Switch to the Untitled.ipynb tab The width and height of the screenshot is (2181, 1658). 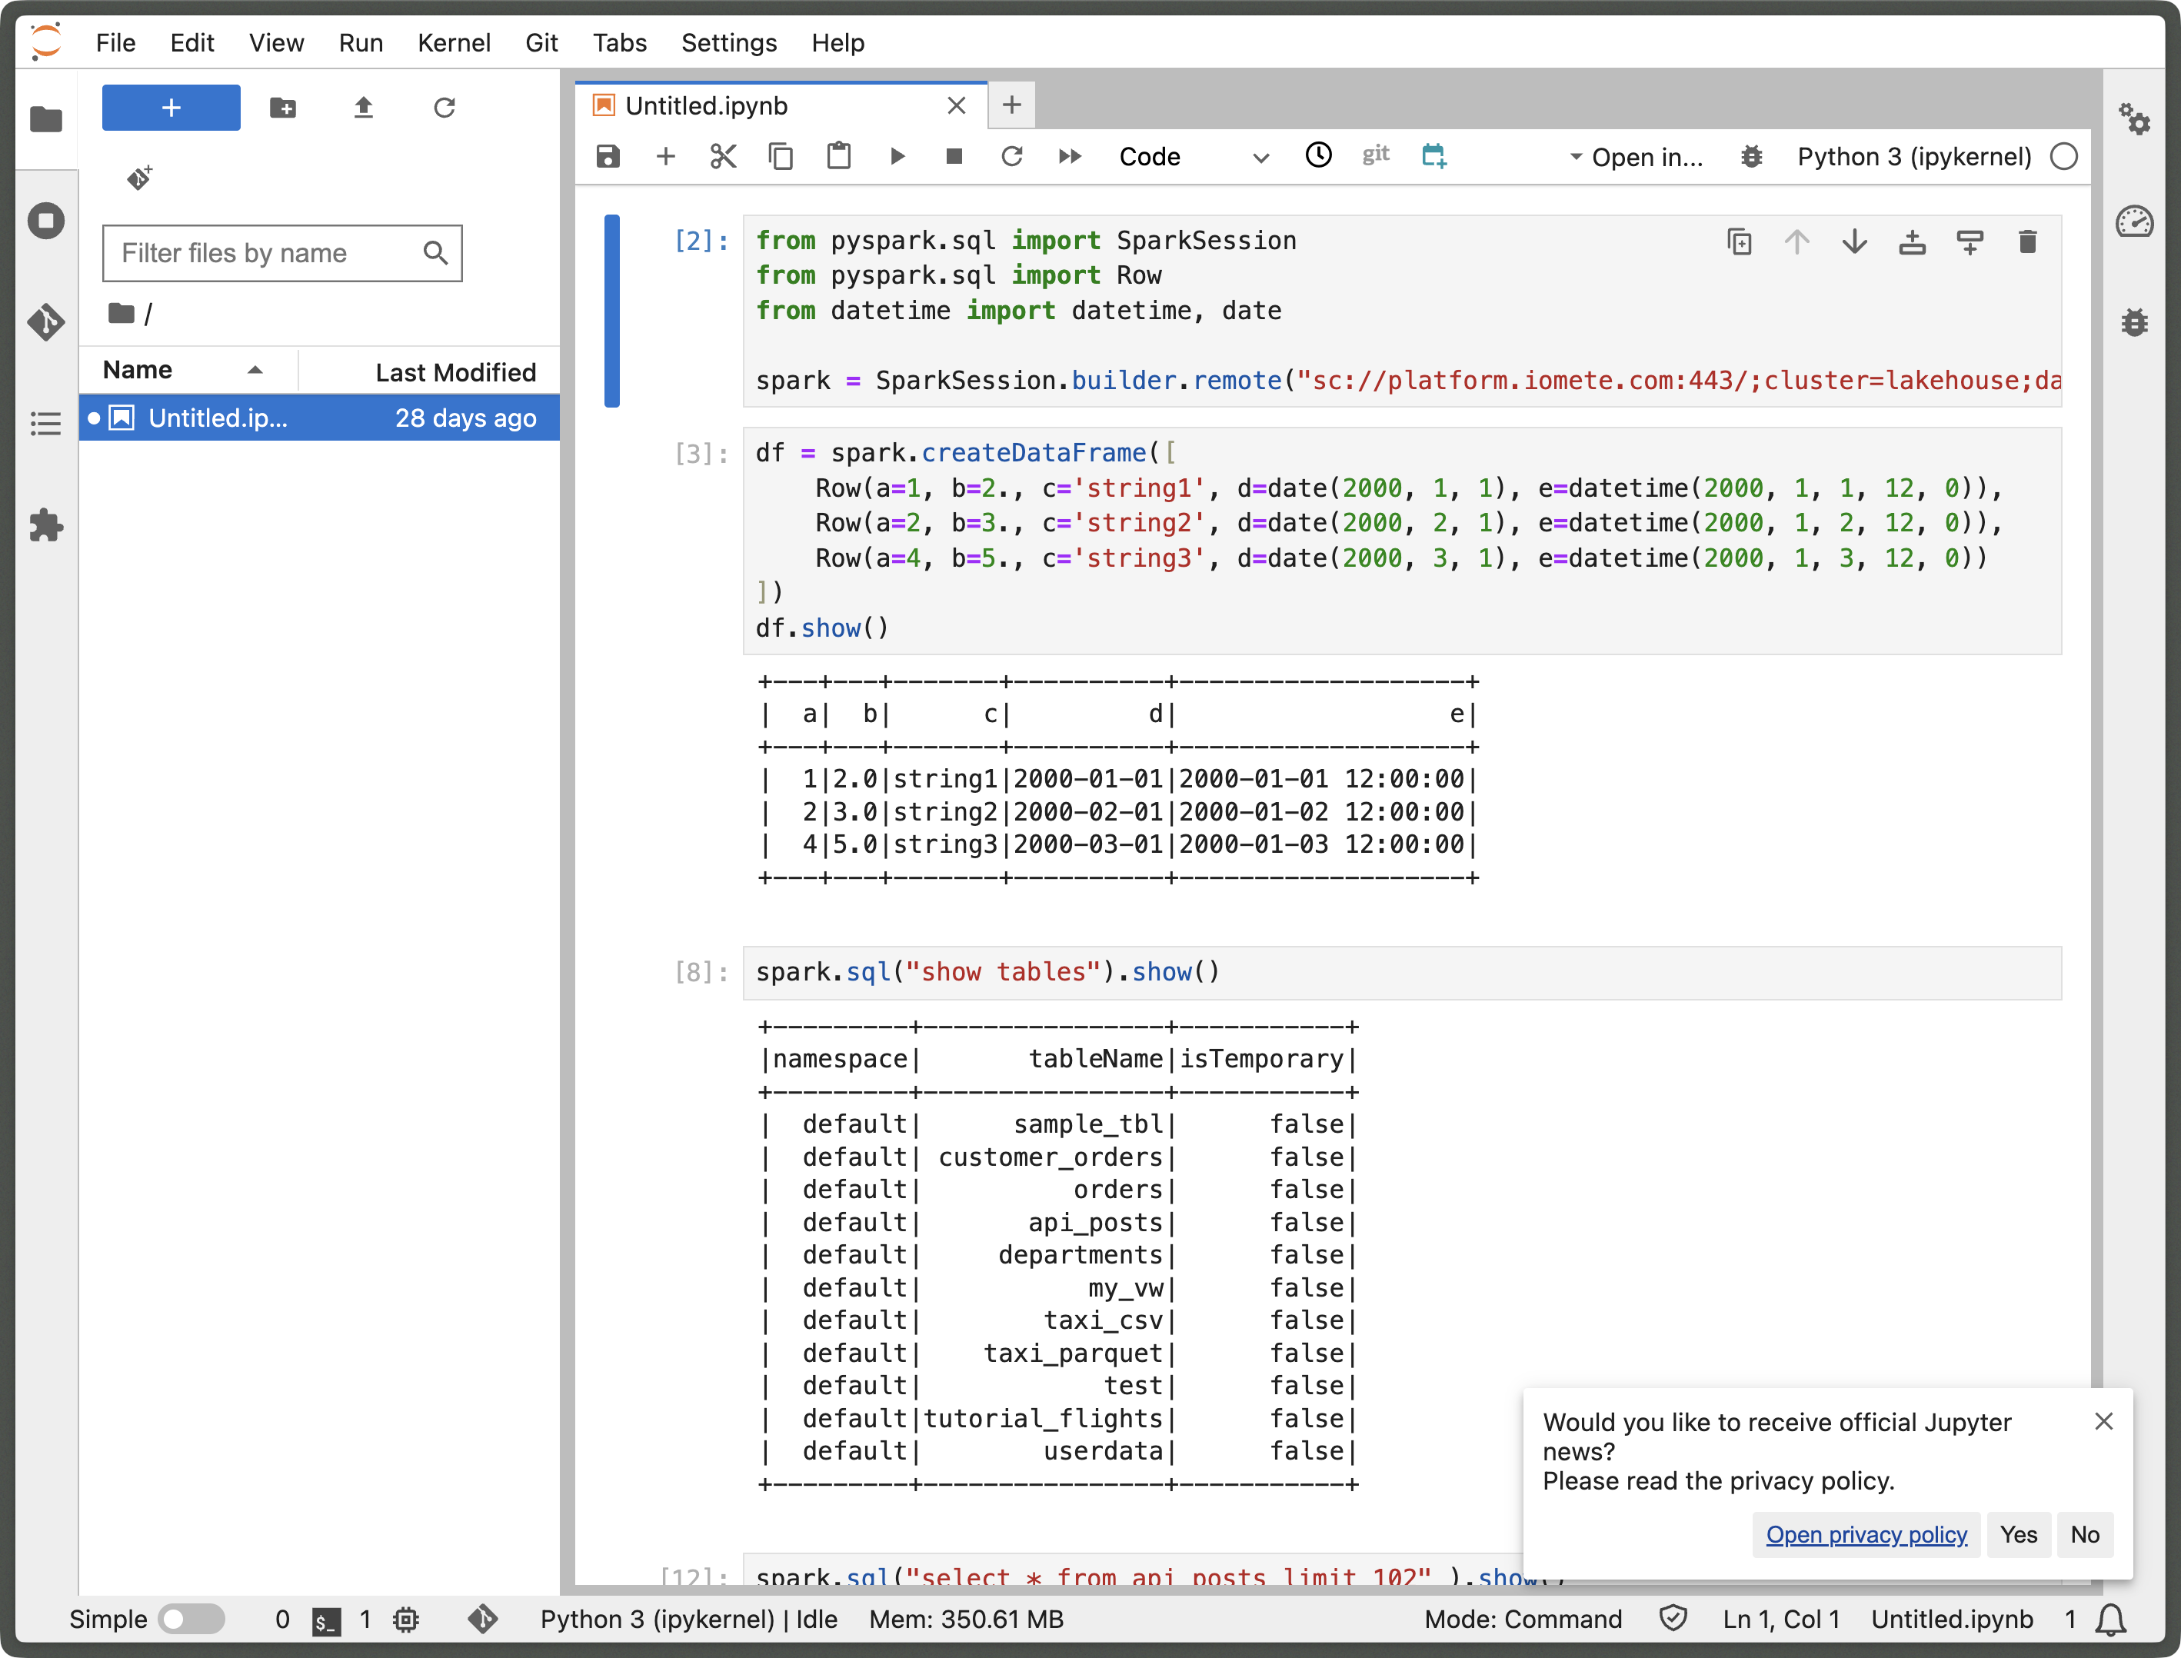tap(708, 105)
